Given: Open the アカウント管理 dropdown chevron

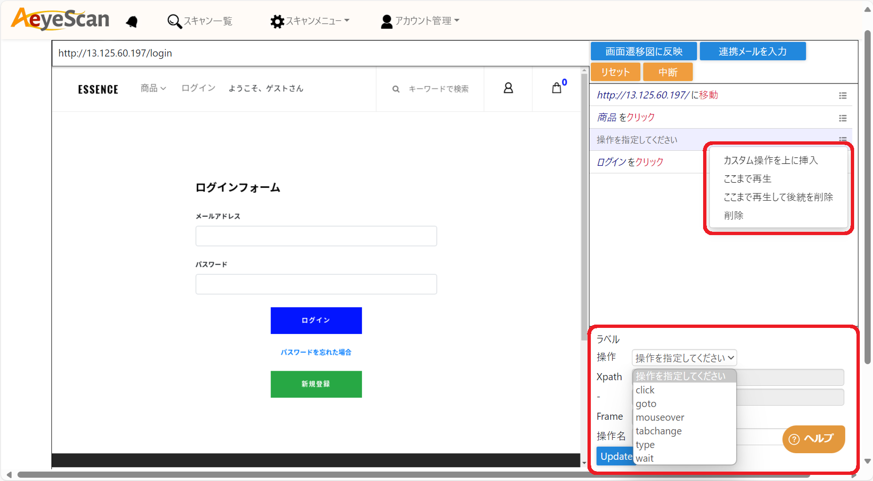Looking at the screenshot, I should tap(457, 21).
